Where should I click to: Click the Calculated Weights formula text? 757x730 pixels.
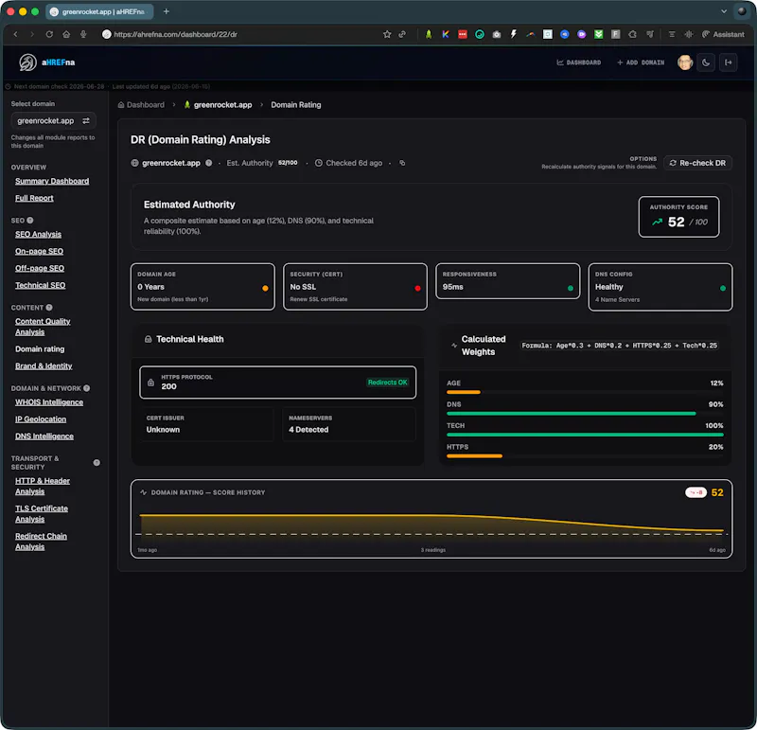[619, 346]
